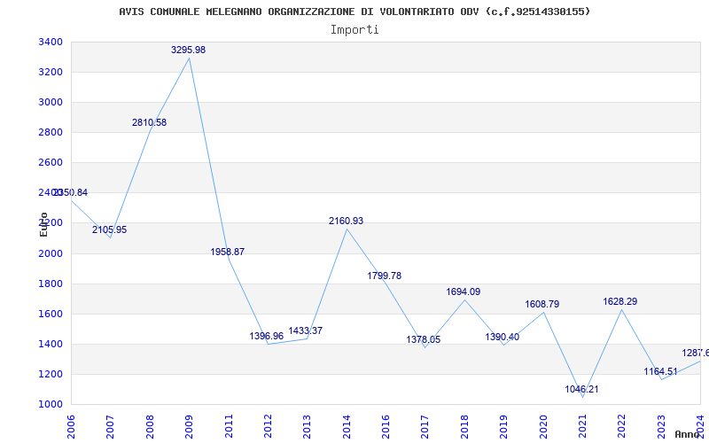Select the 1200 y-axis value

tap(51, 374)
